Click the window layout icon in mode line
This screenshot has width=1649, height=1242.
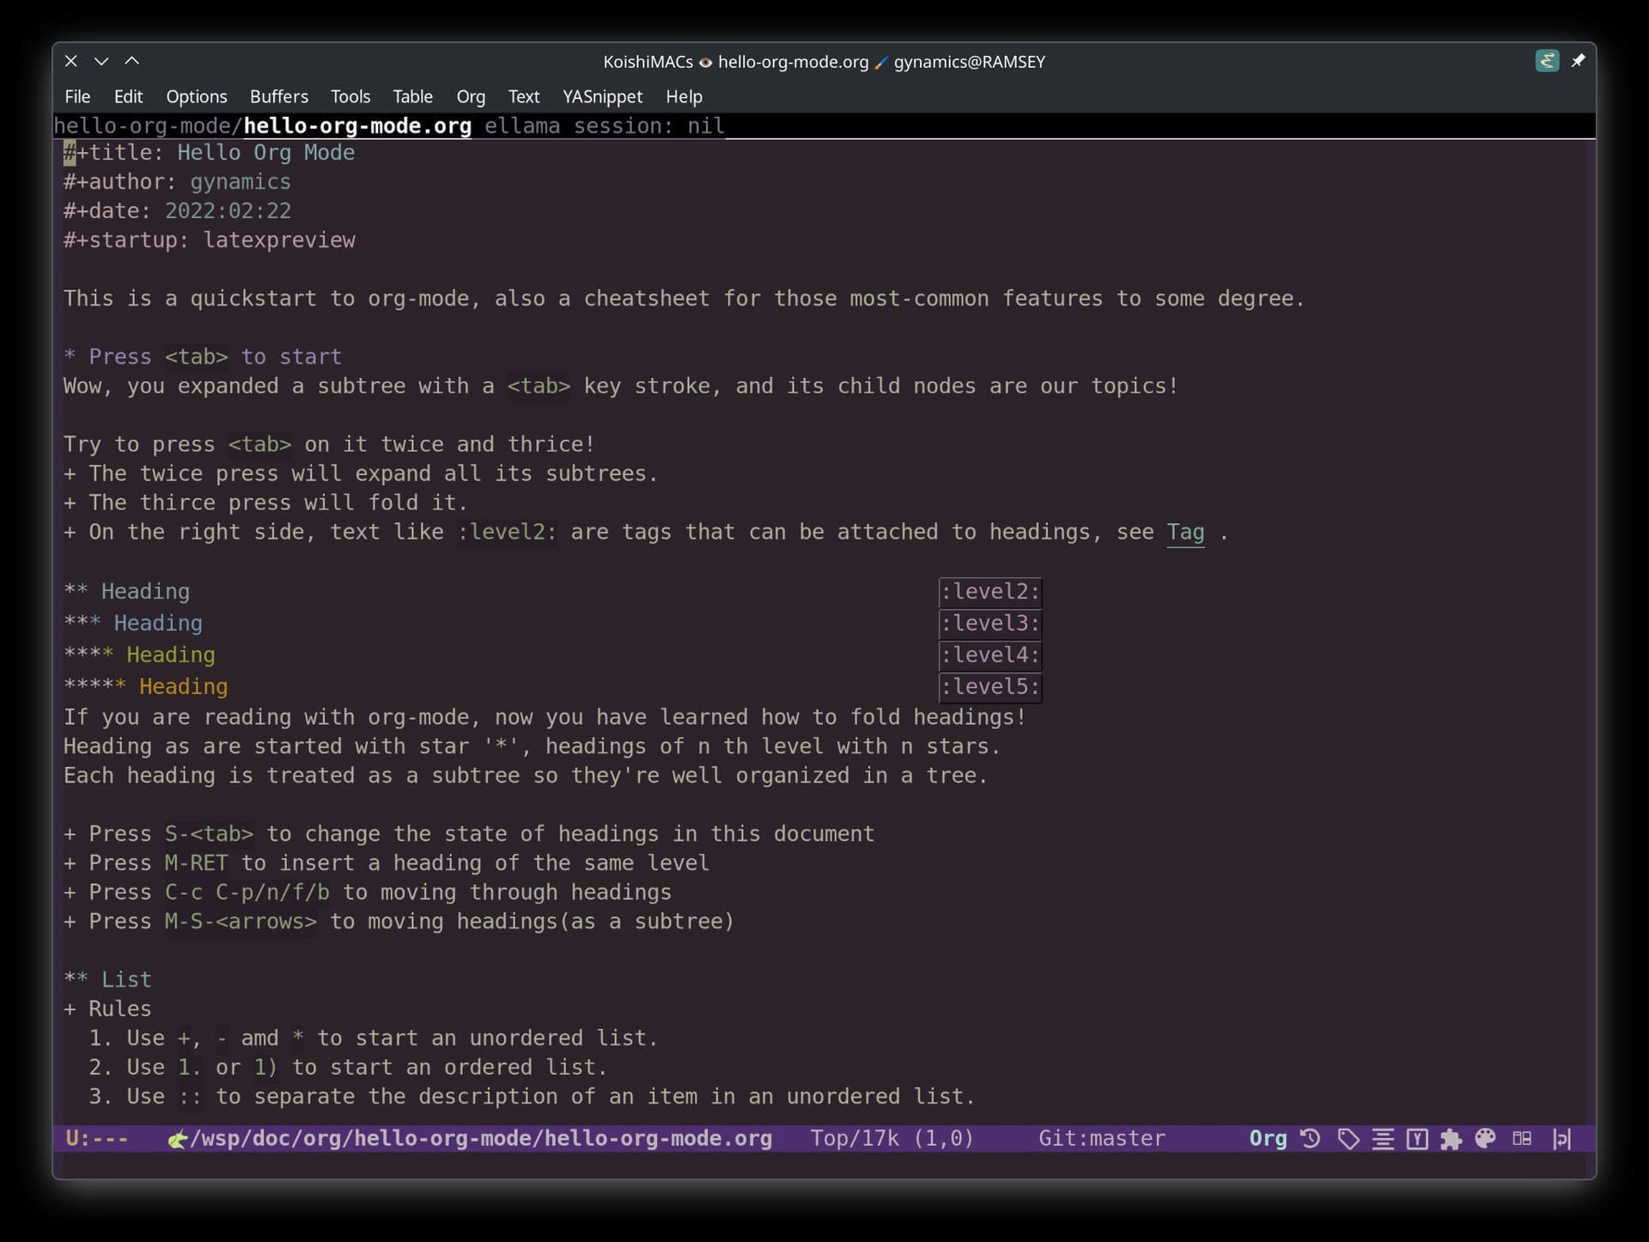coord(1522,1139)
